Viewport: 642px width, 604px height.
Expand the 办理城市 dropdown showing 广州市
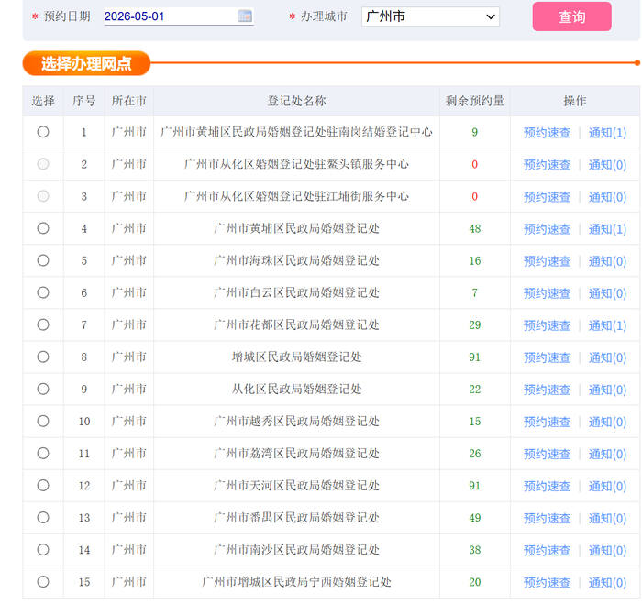(430, 16)
